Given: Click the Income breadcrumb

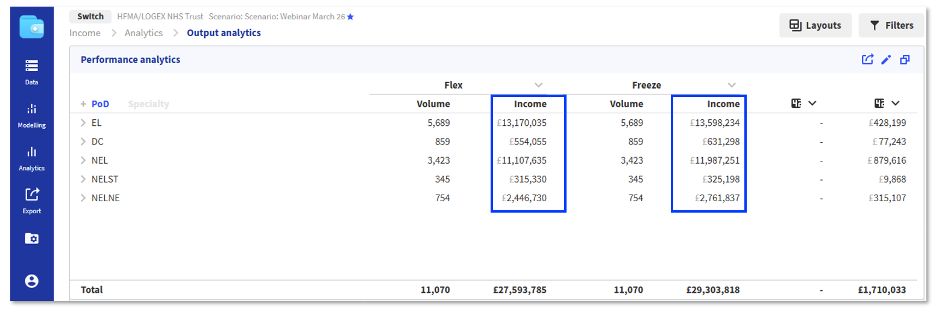Looking at the screenshot, I should click(85, 33).
